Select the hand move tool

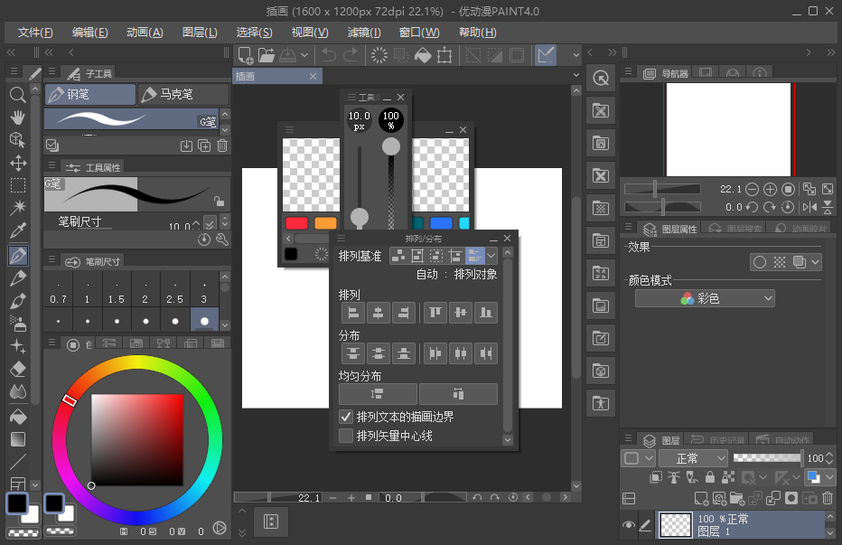pos(17,117)
